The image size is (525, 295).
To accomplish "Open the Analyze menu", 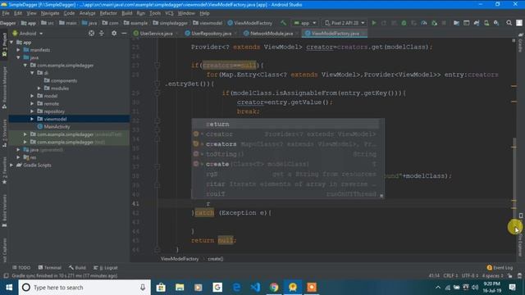I will coord(88,13).
